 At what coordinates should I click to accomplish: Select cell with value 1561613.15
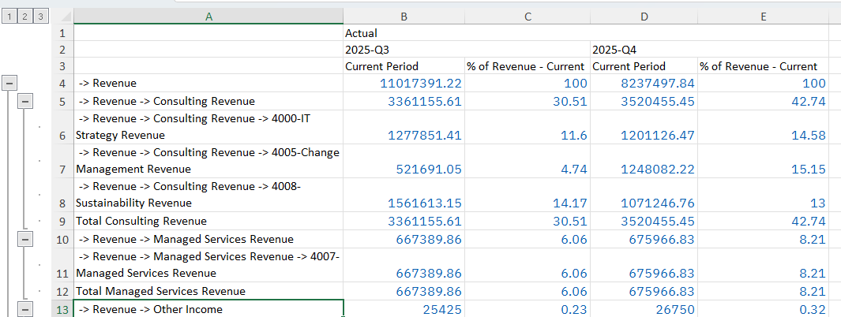404,195
